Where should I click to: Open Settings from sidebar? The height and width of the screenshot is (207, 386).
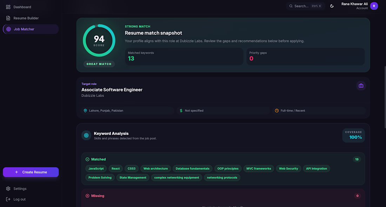(x=31, y=188)
